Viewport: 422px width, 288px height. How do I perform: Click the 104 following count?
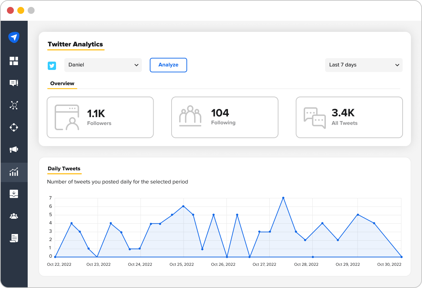(220, 113)
